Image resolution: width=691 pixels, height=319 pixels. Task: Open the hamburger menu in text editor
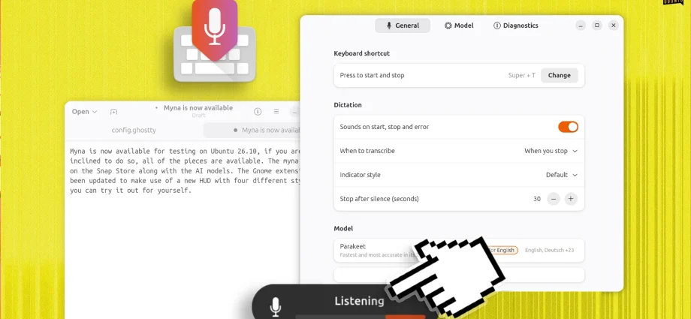pyautogui.click(x=276, y=112)
